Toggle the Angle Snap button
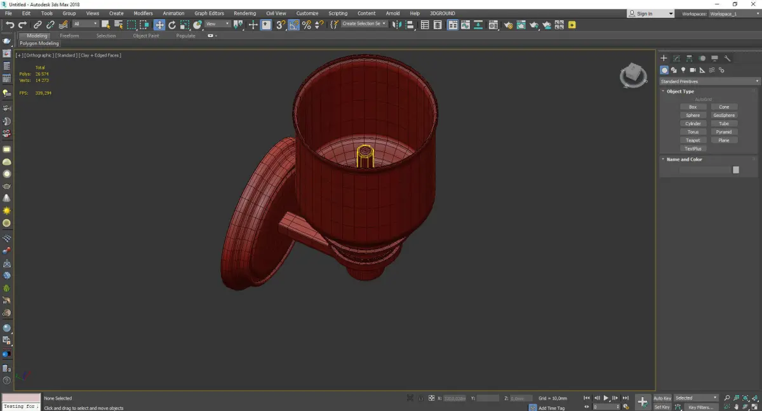The width and height of the screenshot is (762, 411). 293,25
